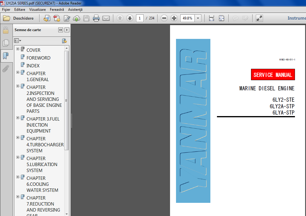Click the fit one full page icon
The image size is (306, 216).
pyautogui.click(x=221, y=18)
